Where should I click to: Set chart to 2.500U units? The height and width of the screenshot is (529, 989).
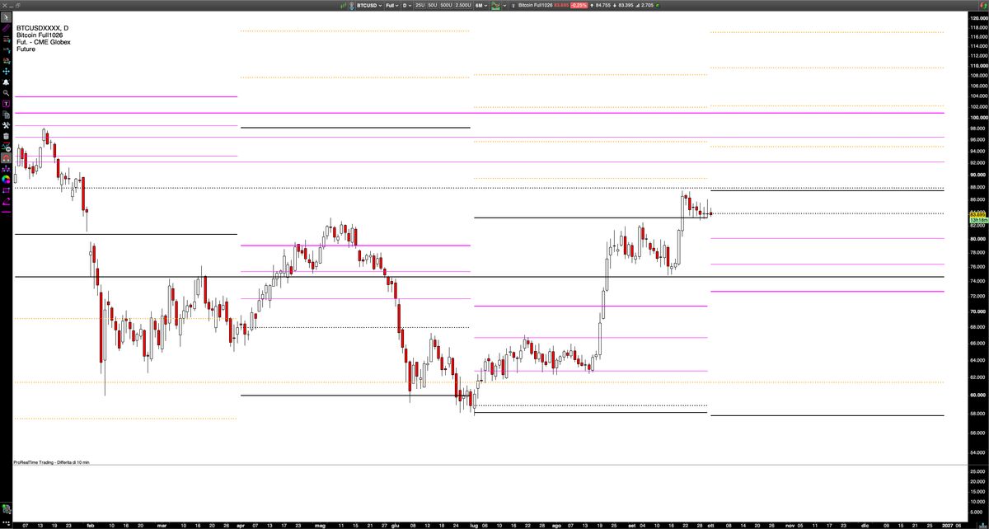click(x=463, y=5)
